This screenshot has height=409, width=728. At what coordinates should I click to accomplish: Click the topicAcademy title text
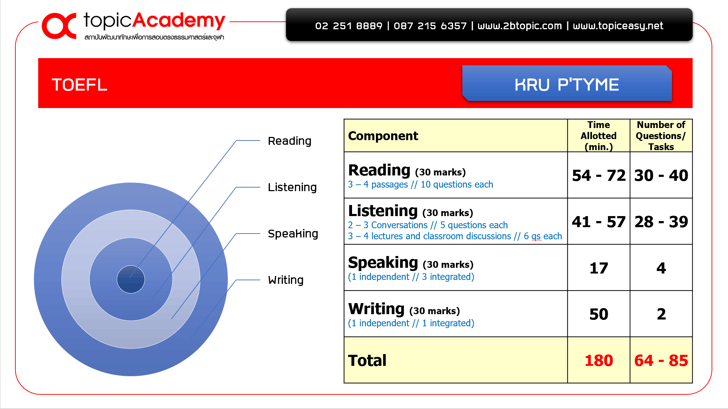tap(154, 21)
